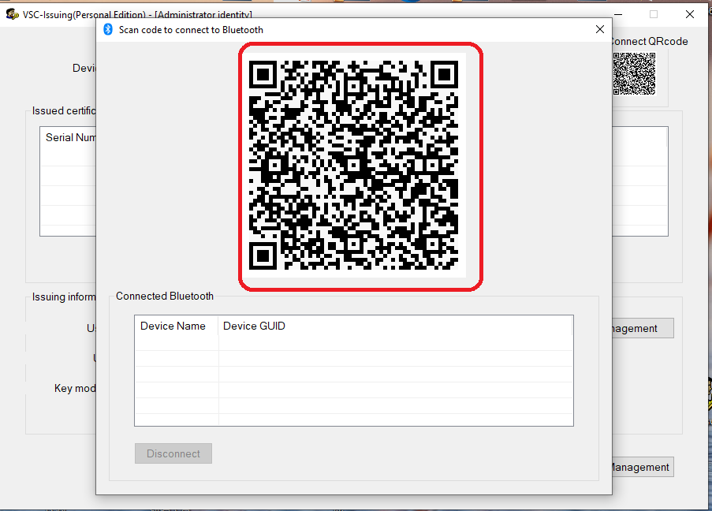Close the Scan code to connect dialog
Image resolution: width=712 pixels, height=511 pixels.
pos(600,29)
